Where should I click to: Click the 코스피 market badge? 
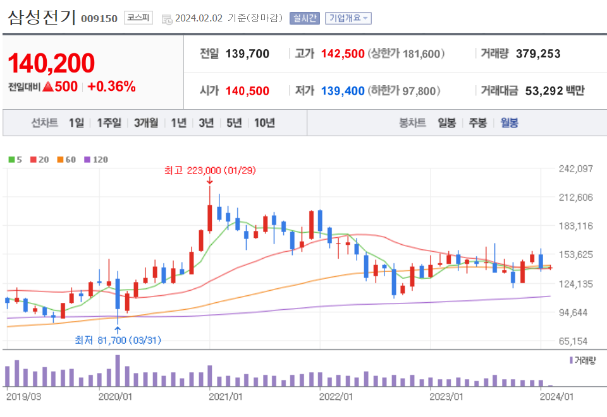[138, 18]
